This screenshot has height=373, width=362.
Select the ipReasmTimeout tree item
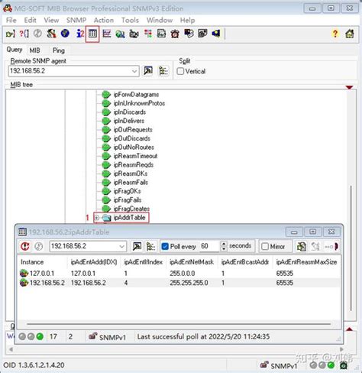coord(135,156)
